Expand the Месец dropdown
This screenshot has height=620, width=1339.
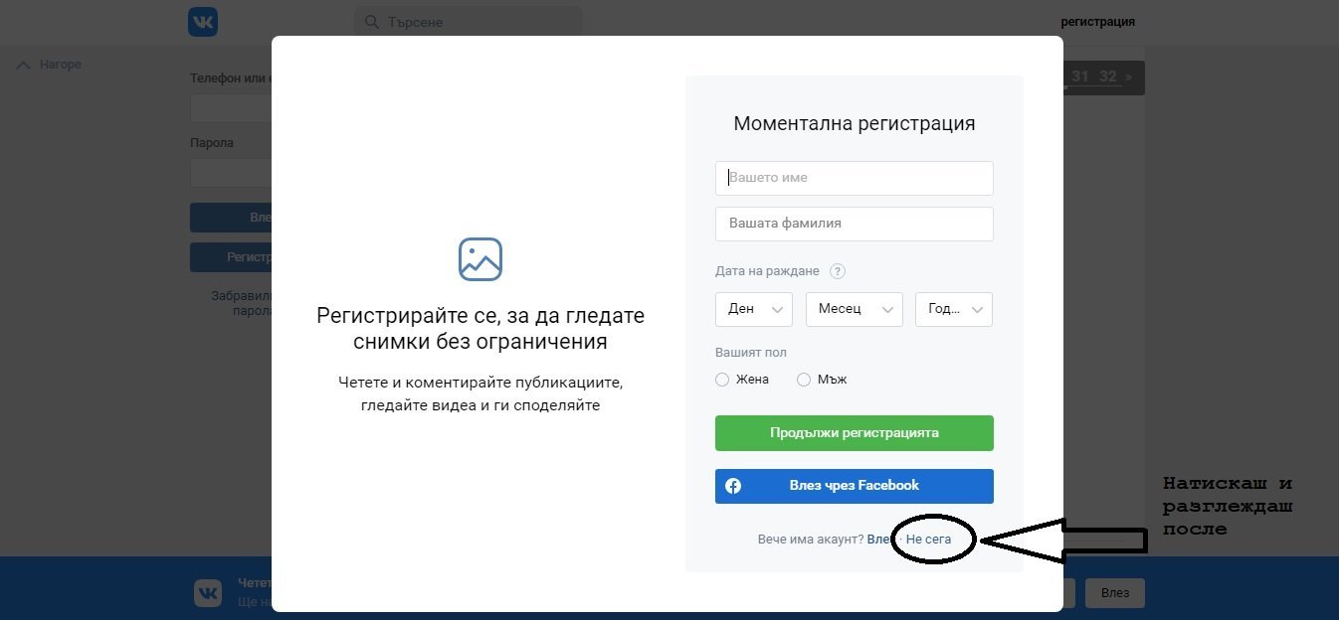(x=854, y=309)
